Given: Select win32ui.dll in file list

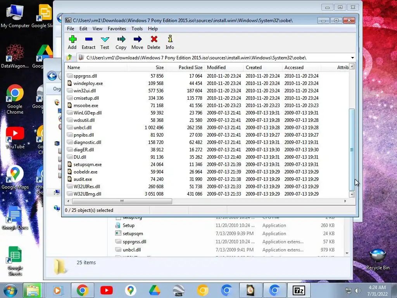Looking at the screenshot, I should [85, 90].
